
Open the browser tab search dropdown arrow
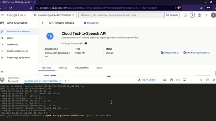pos(200,2)
